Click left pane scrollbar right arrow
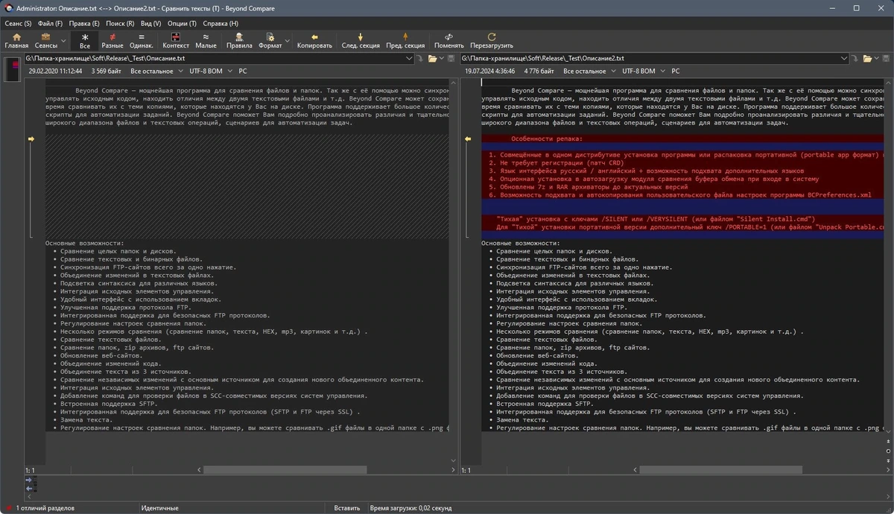 (x=451, y=471)
